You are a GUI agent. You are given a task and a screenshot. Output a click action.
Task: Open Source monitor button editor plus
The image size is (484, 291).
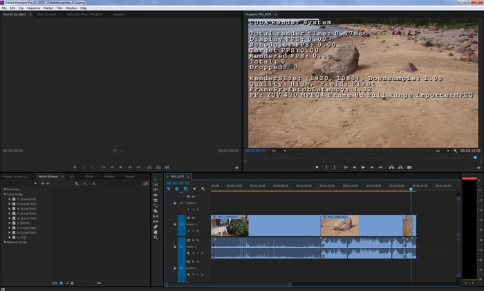pyautogui.click(x=236, y=168)
